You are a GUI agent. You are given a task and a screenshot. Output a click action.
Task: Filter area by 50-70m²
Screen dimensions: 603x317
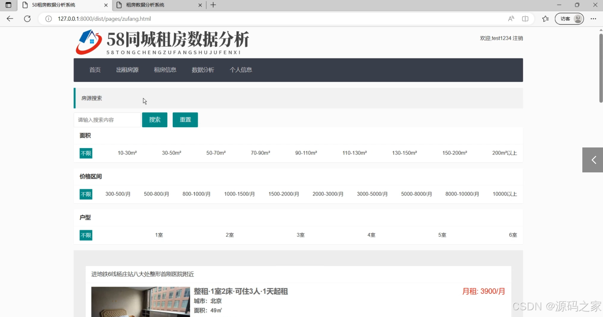[216, 153]
